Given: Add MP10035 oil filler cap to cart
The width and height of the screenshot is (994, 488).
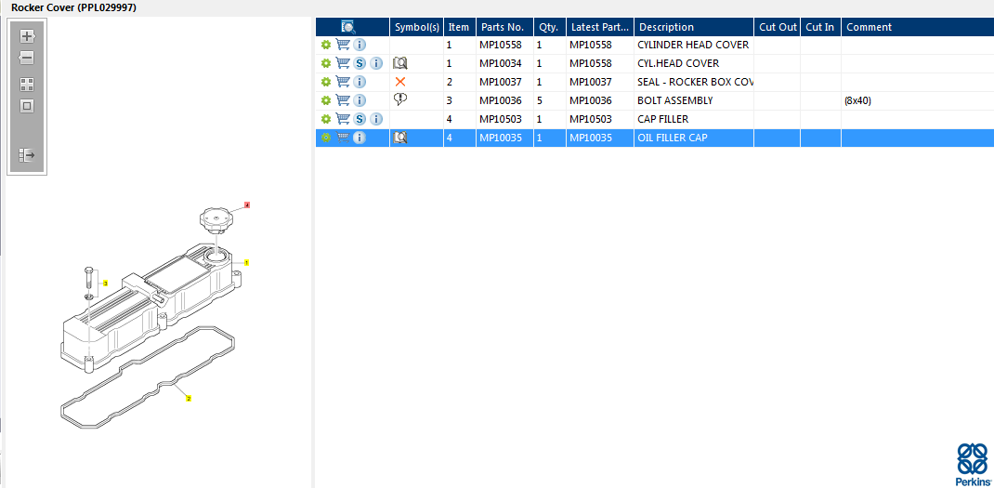Looking at the screenshot, I should (x=342, y=137).
